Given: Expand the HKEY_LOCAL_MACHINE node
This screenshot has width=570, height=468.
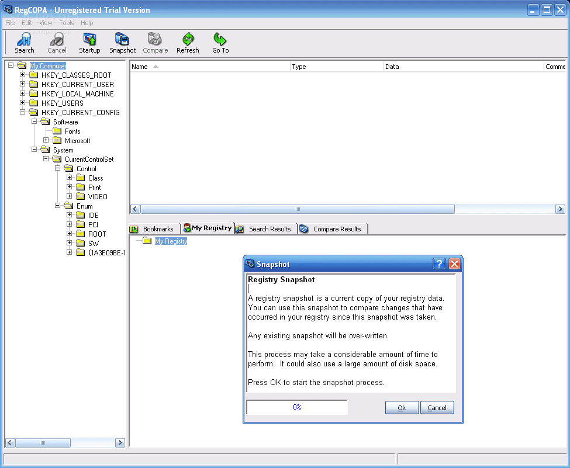Looking at the screenshot, I should click(x=23, y=93).
